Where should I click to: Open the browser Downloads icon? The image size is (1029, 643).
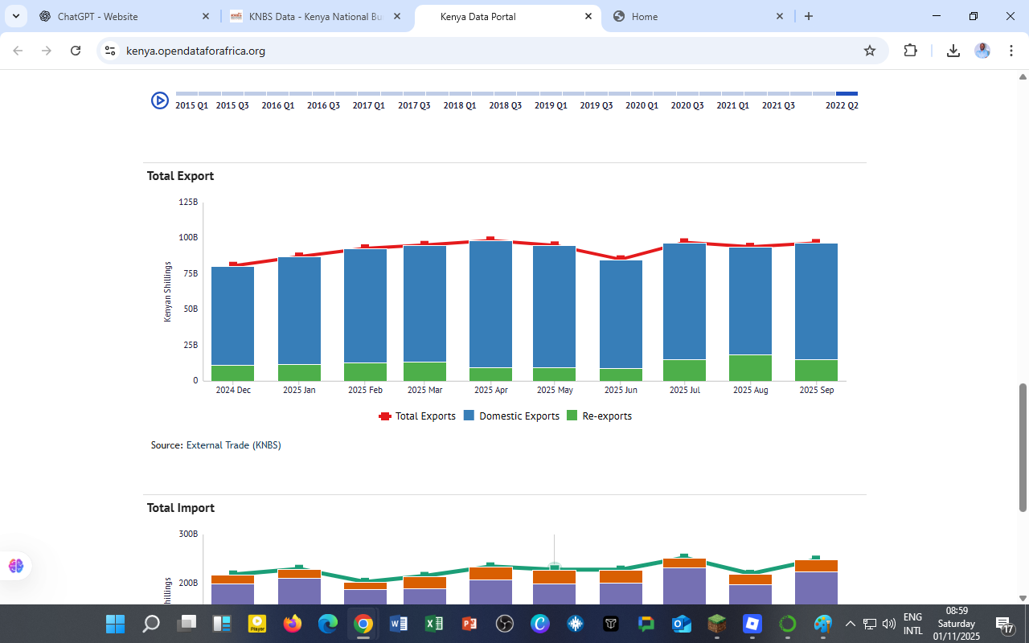click(953, 50)
